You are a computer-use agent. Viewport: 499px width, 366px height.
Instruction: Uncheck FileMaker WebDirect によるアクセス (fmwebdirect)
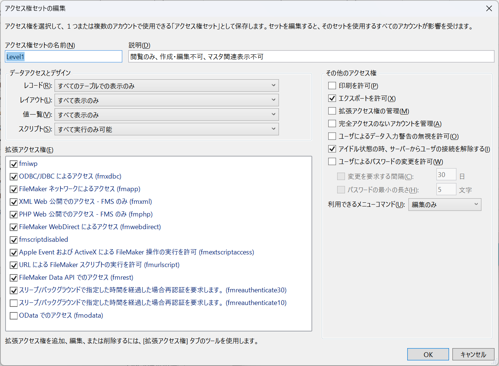14,227
